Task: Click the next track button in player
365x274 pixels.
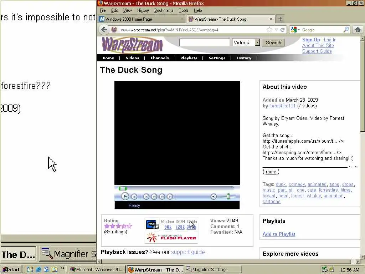Action: (170, 197)
